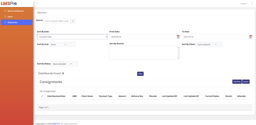
Task: Open the Sort By Client dropdown
Action: coord(209,44)
